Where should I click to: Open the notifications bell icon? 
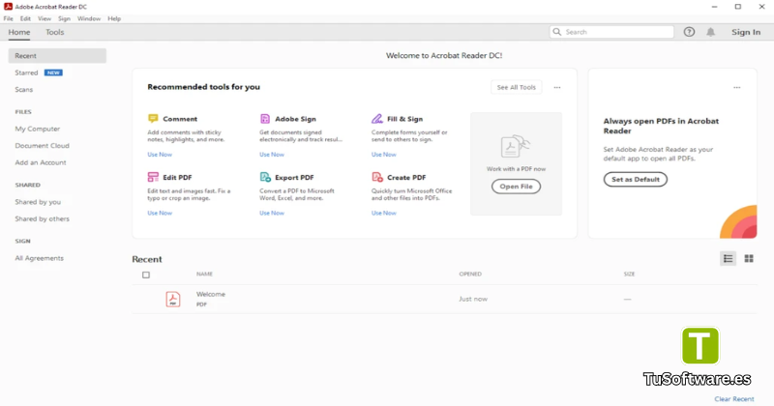pyautogui.click(x=711, y=32)
